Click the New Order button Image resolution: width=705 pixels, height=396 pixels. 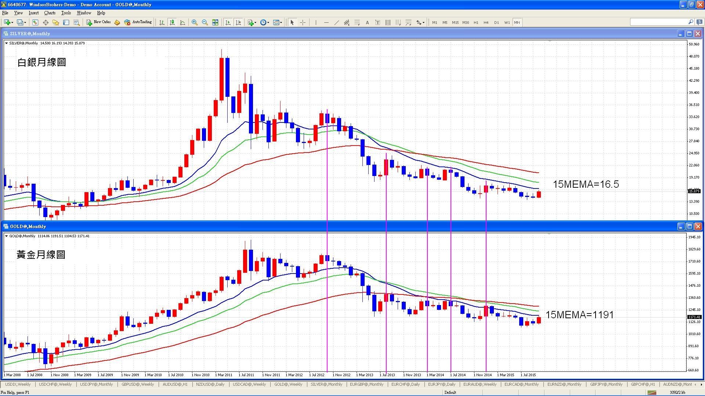pyautogui.click(x=98, y=22)
